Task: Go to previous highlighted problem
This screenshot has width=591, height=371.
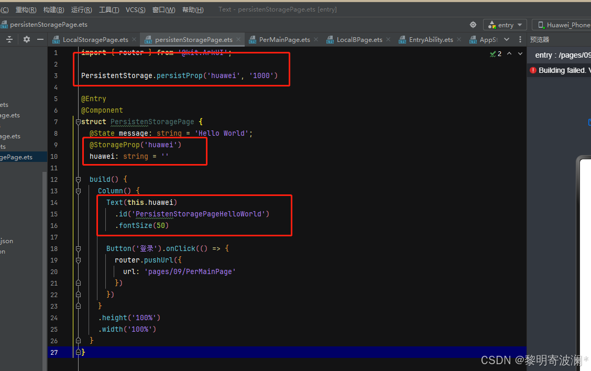Action: pos(509,53)
